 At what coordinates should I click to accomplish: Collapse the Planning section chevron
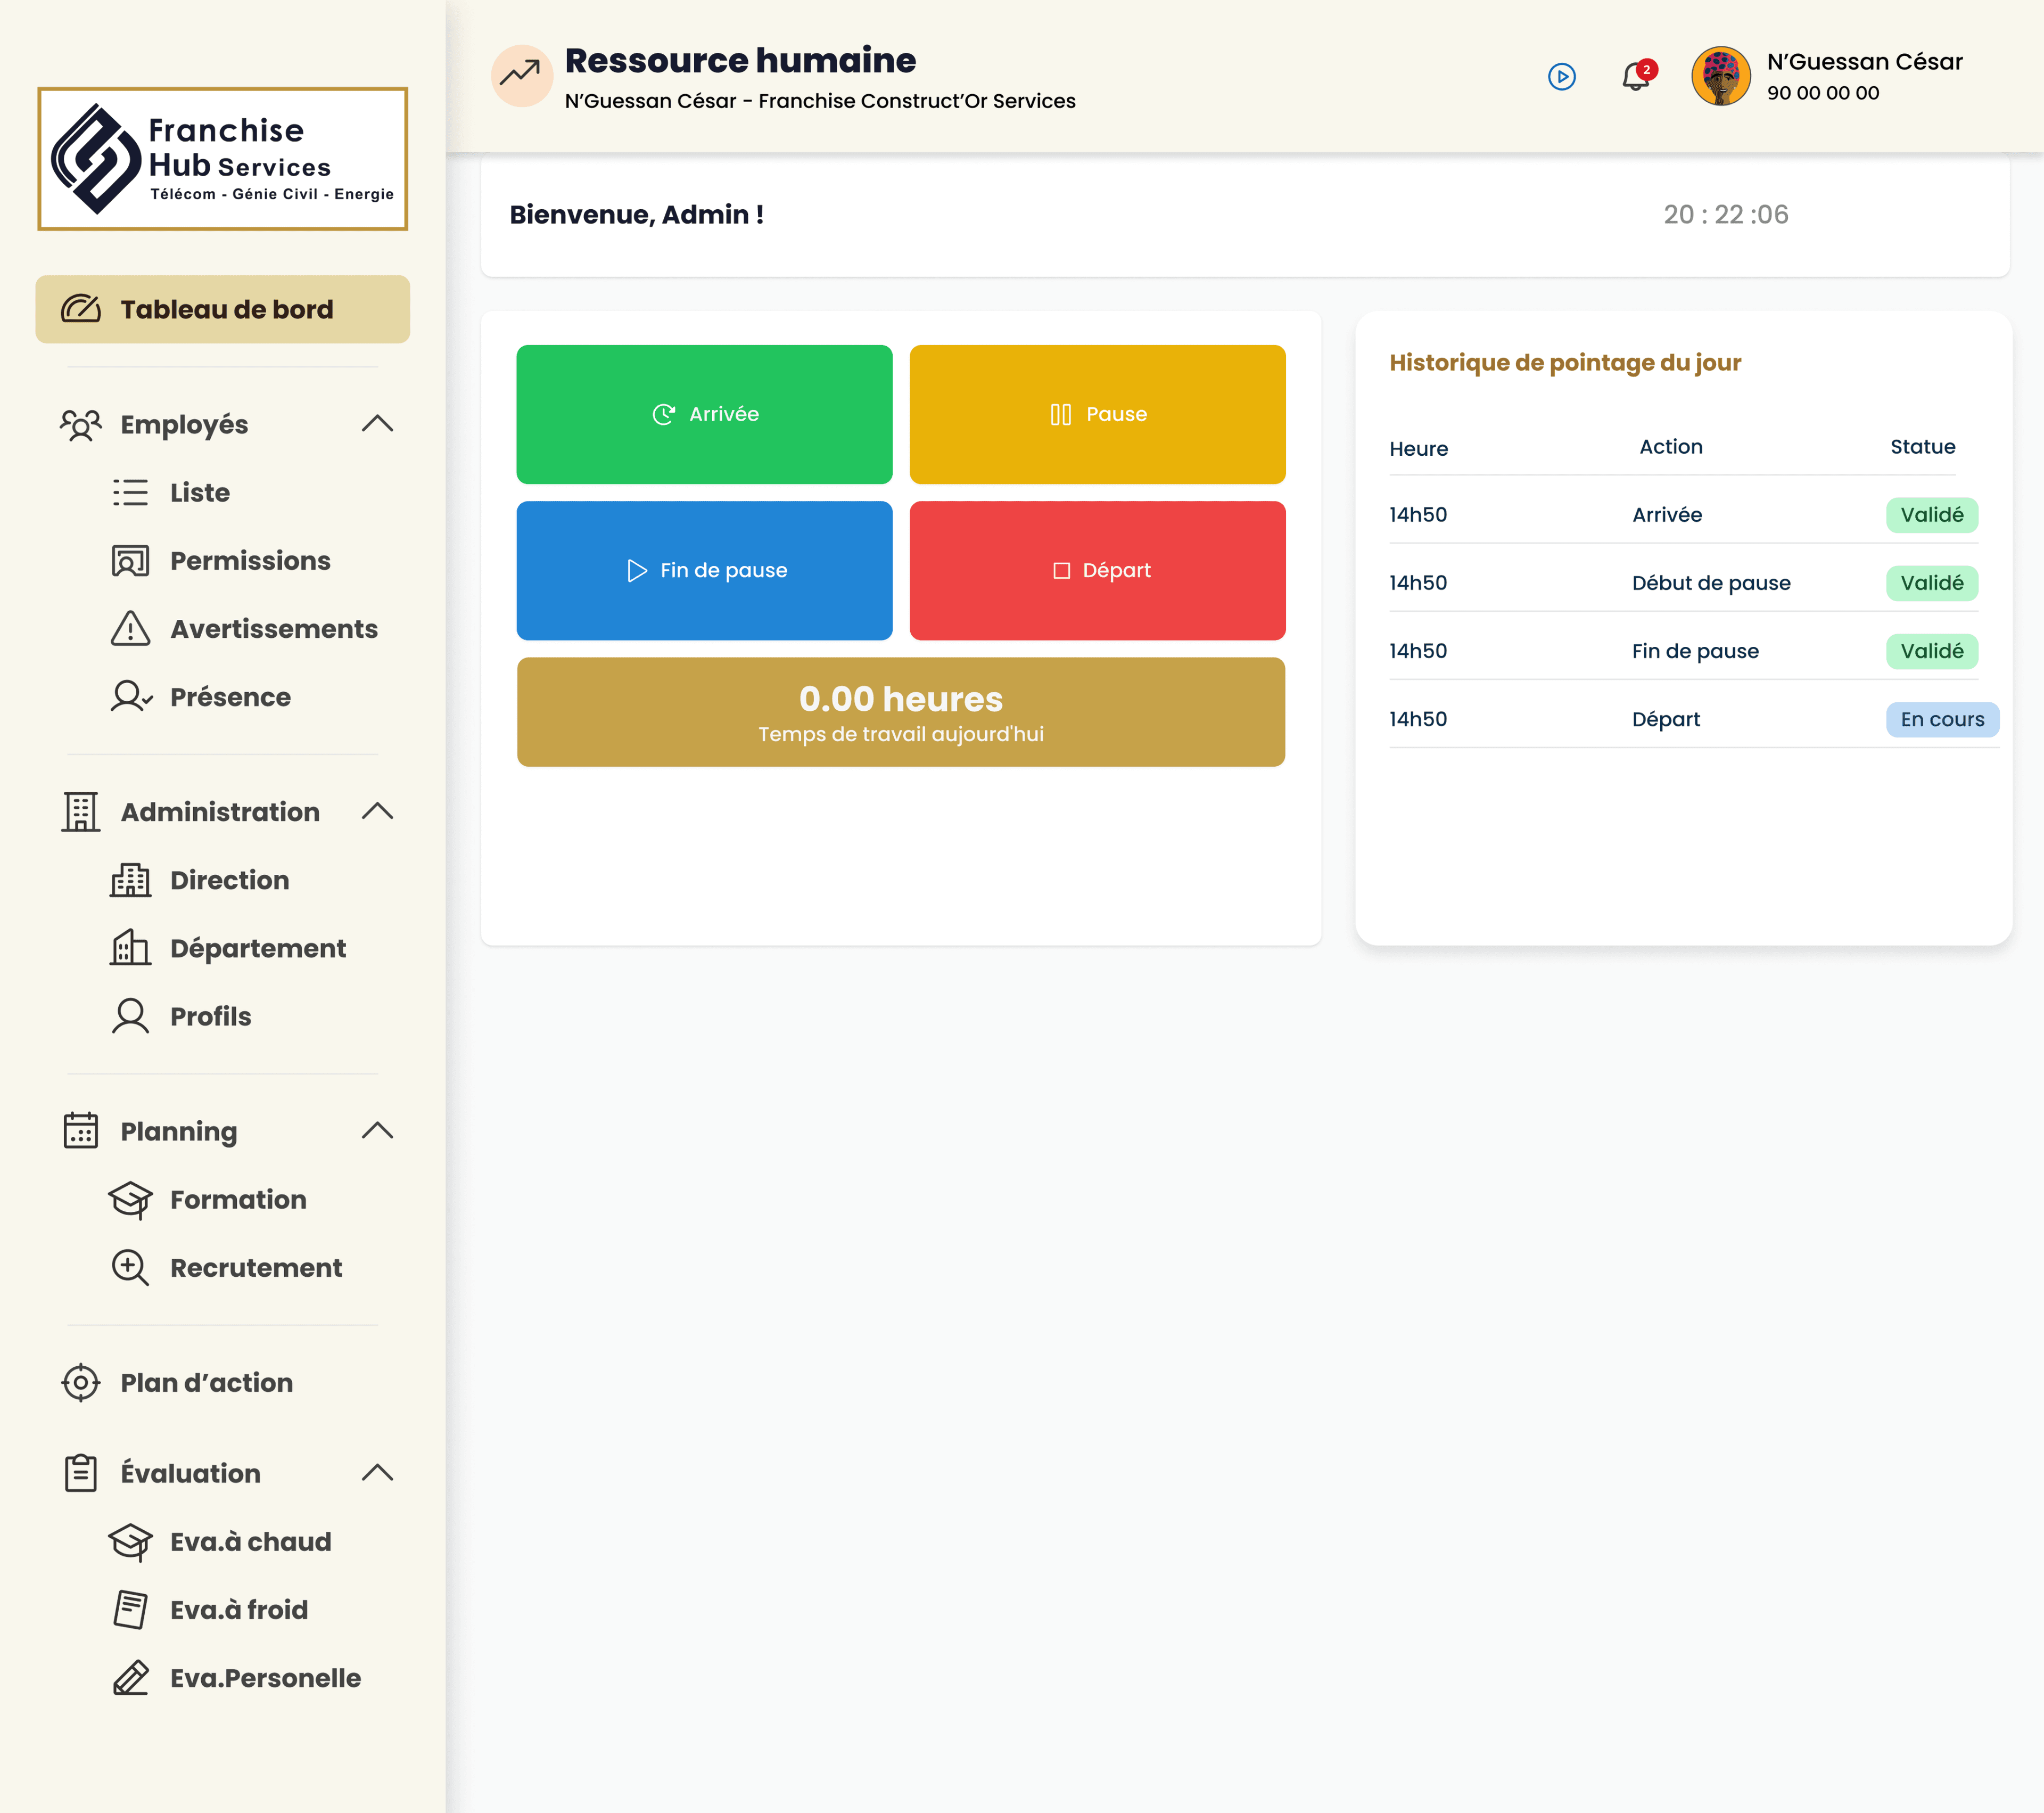[x=377, y=1130]
